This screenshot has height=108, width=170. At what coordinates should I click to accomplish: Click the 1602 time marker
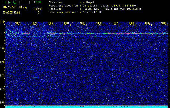[34, 23]
